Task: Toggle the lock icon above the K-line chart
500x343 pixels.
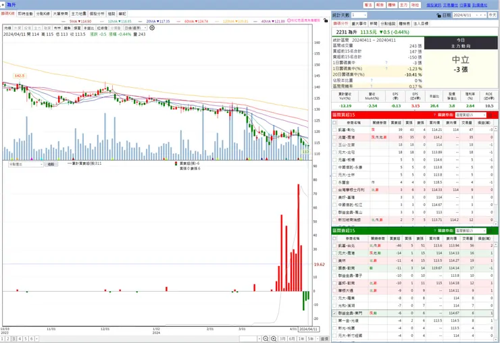Action: [x=326, y=20]
